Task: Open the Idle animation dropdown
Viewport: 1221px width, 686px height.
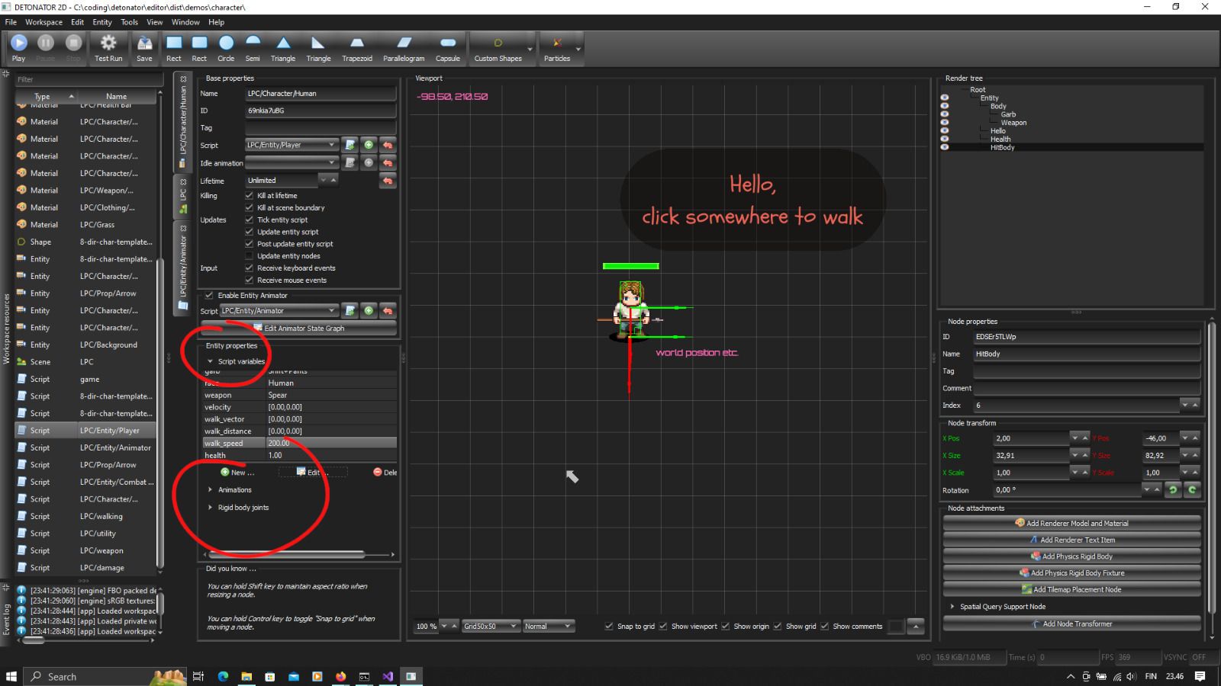Action: (x=292, y=162)
